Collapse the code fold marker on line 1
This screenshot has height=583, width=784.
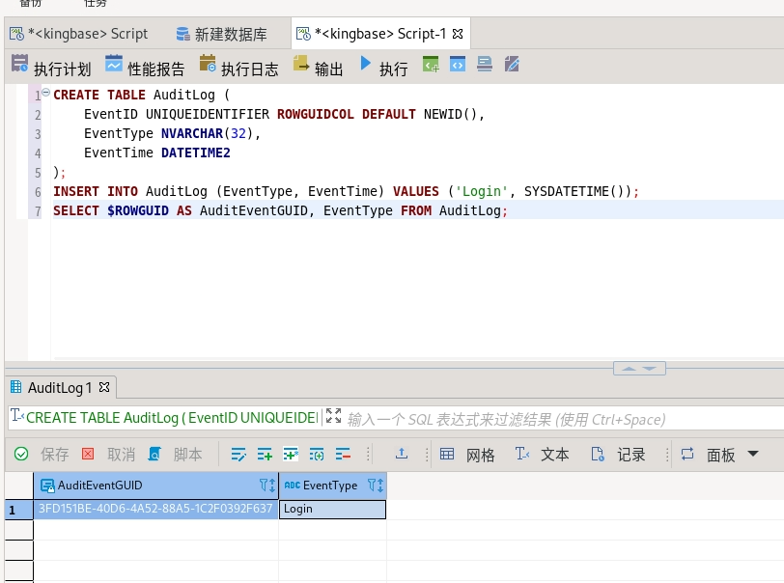45,94
